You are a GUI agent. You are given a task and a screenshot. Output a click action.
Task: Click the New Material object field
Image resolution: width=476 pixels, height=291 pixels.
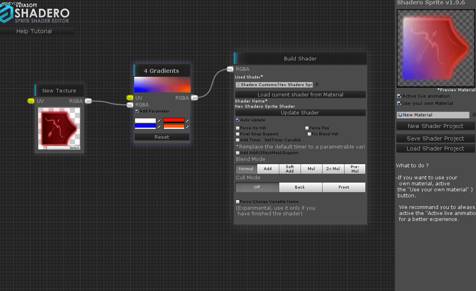pos(433,115)
